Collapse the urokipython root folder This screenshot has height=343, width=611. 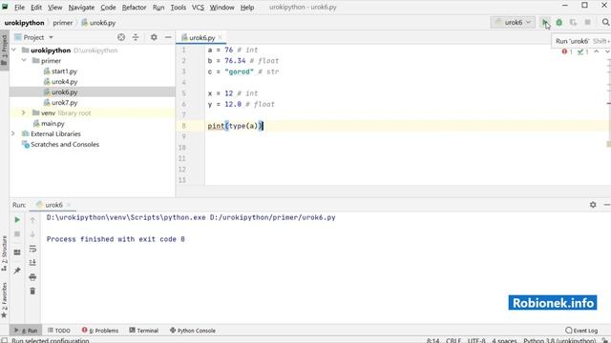(x=14, y=50)
